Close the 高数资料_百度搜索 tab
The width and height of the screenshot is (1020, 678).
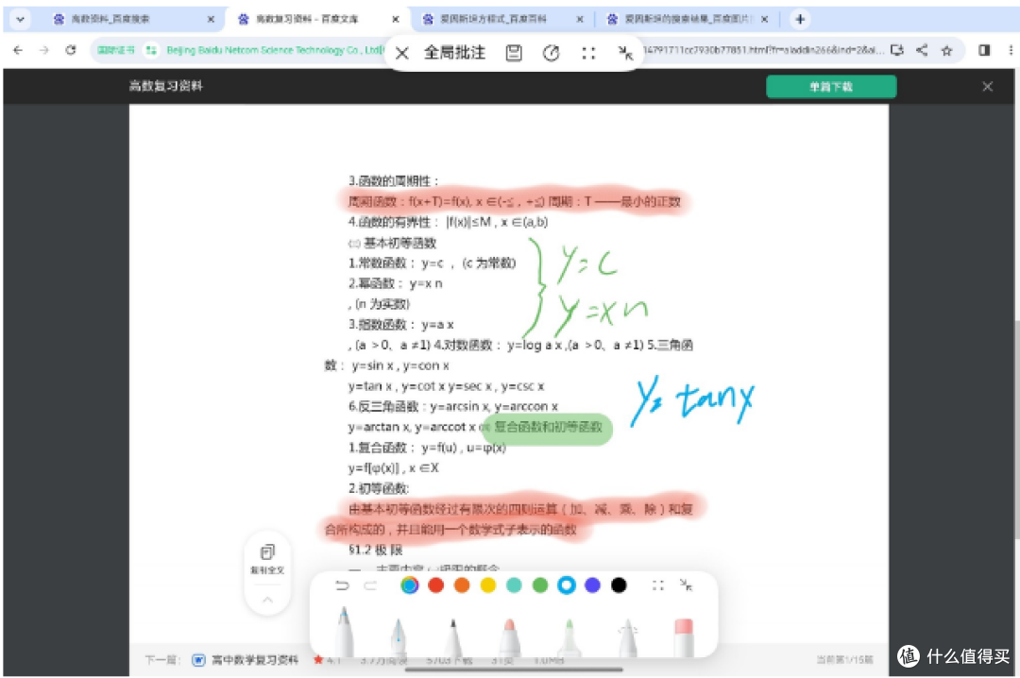tap(211, 20)
